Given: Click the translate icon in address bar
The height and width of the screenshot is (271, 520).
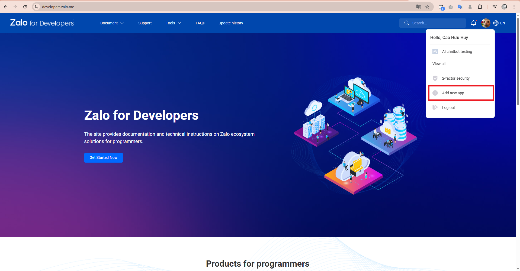Looking at the screenshot, I should pyautogui.click(x=418, y=7).
